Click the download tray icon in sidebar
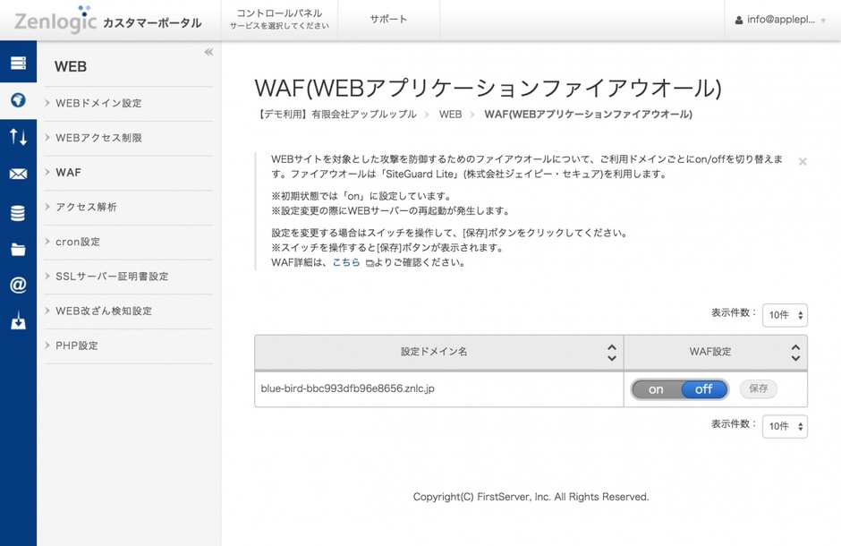 click(18, 321)
